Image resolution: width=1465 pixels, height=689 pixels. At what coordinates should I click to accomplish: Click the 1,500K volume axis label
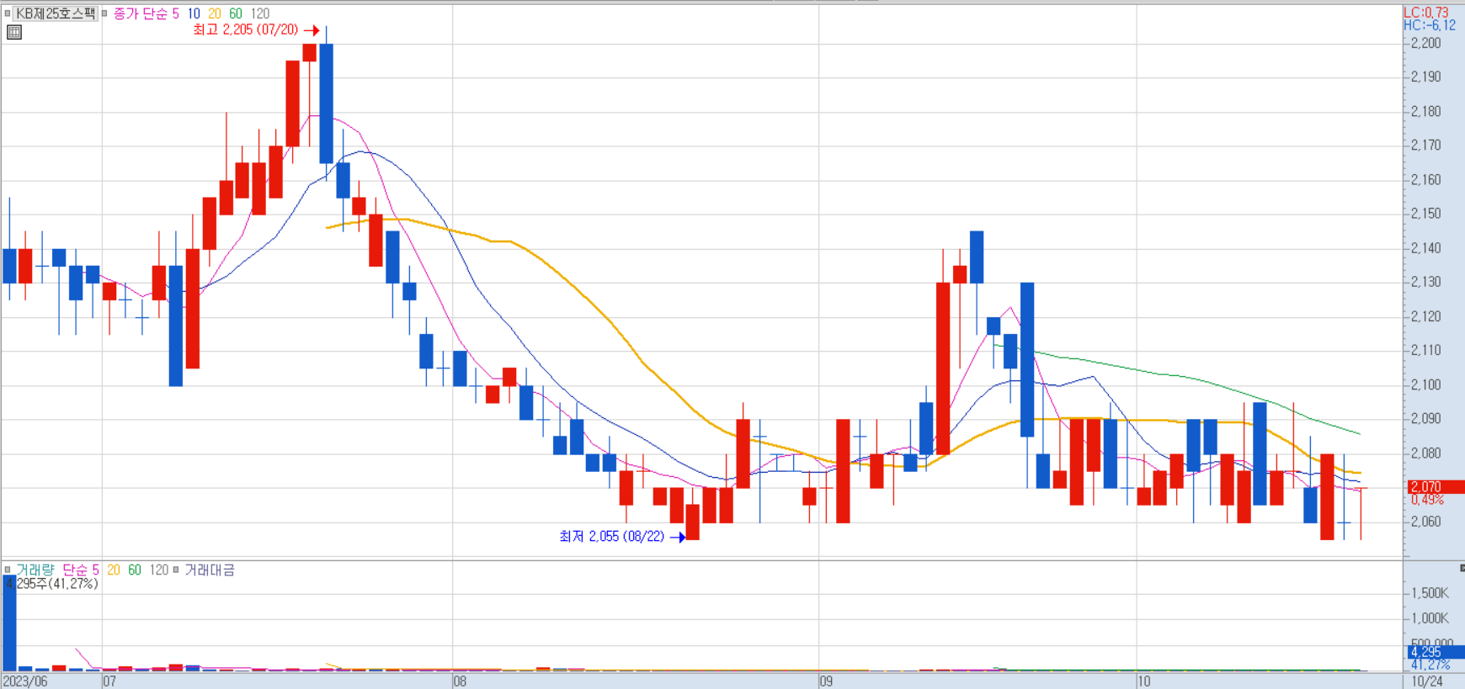click(x=1430, y=593)
